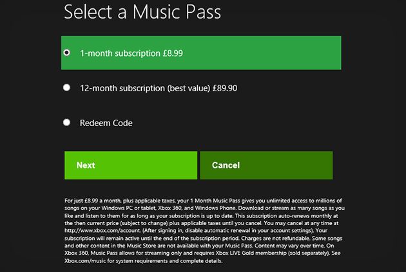Select the 1-month subscription radio button
The width and height of the screenshot is (406, 272).
coord(66,53)
